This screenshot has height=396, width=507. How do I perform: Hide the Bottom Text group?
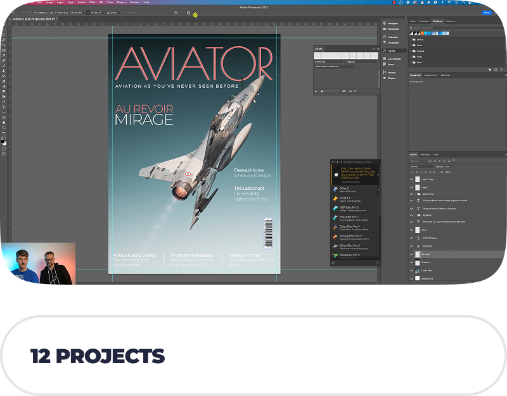click(x=411, y=194)
